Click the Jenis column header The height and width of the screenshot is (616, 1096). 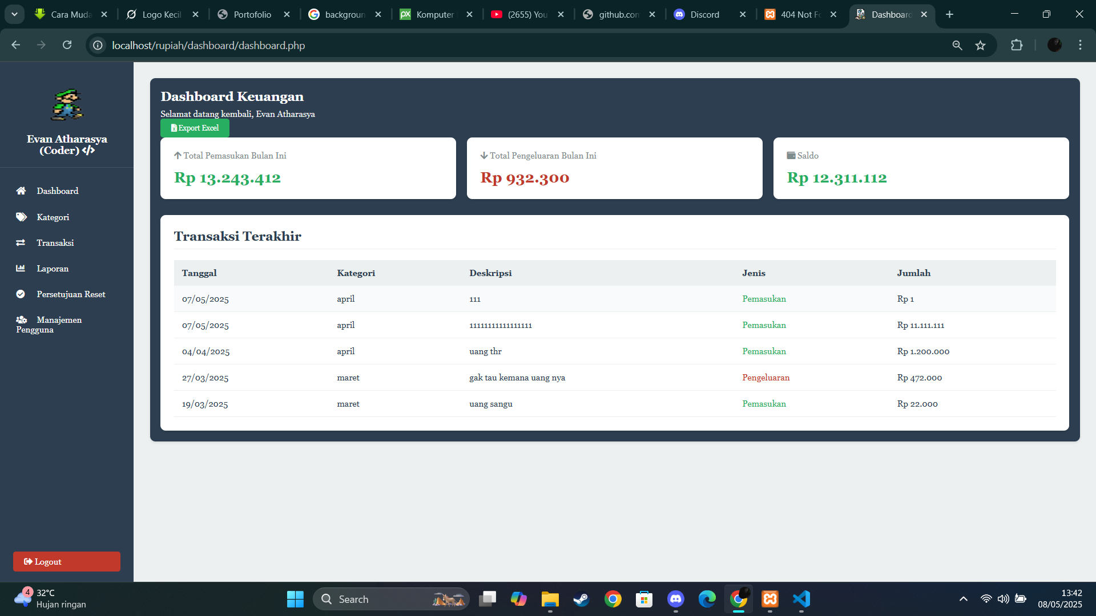point(753,273)
